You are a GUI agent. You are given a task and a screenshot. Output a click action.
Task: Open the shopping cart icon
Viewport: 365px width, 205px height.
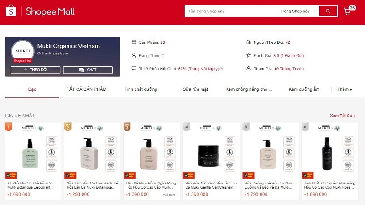pyautogui.click(x=347, y=11)
